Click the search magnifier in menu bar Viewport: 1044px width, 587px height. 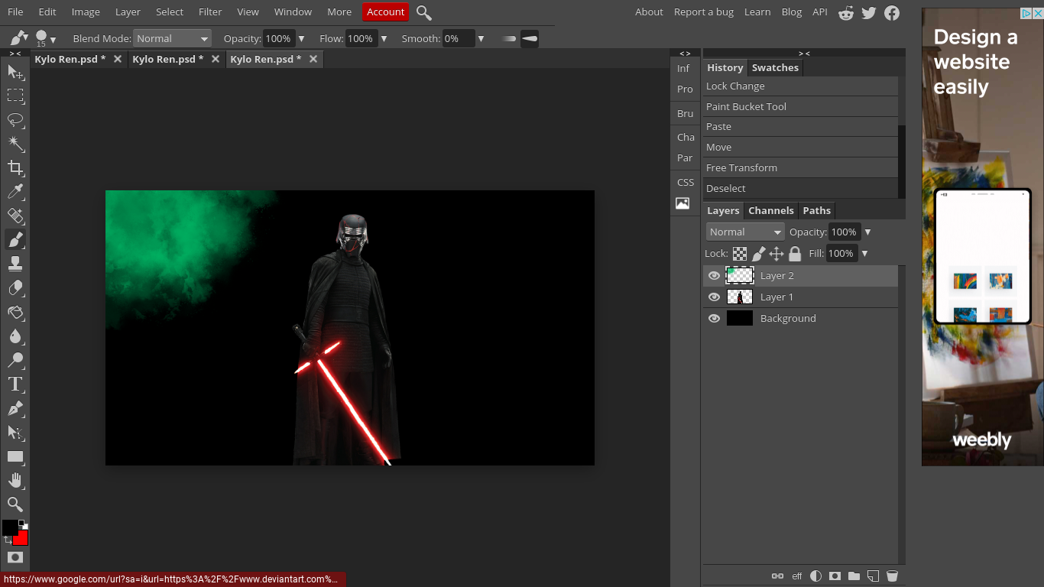click(x=424, y=12)
